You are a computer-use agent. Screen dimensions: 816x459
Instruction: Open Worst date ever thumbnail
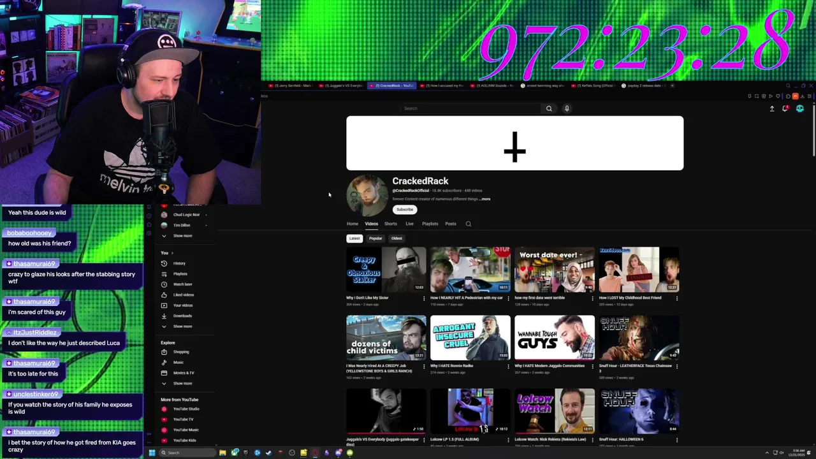(x=555, y=270)
